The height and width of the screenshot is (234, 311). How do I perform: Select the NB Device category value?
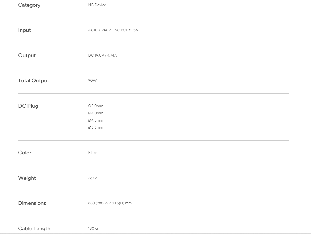[x=97, y=5]
